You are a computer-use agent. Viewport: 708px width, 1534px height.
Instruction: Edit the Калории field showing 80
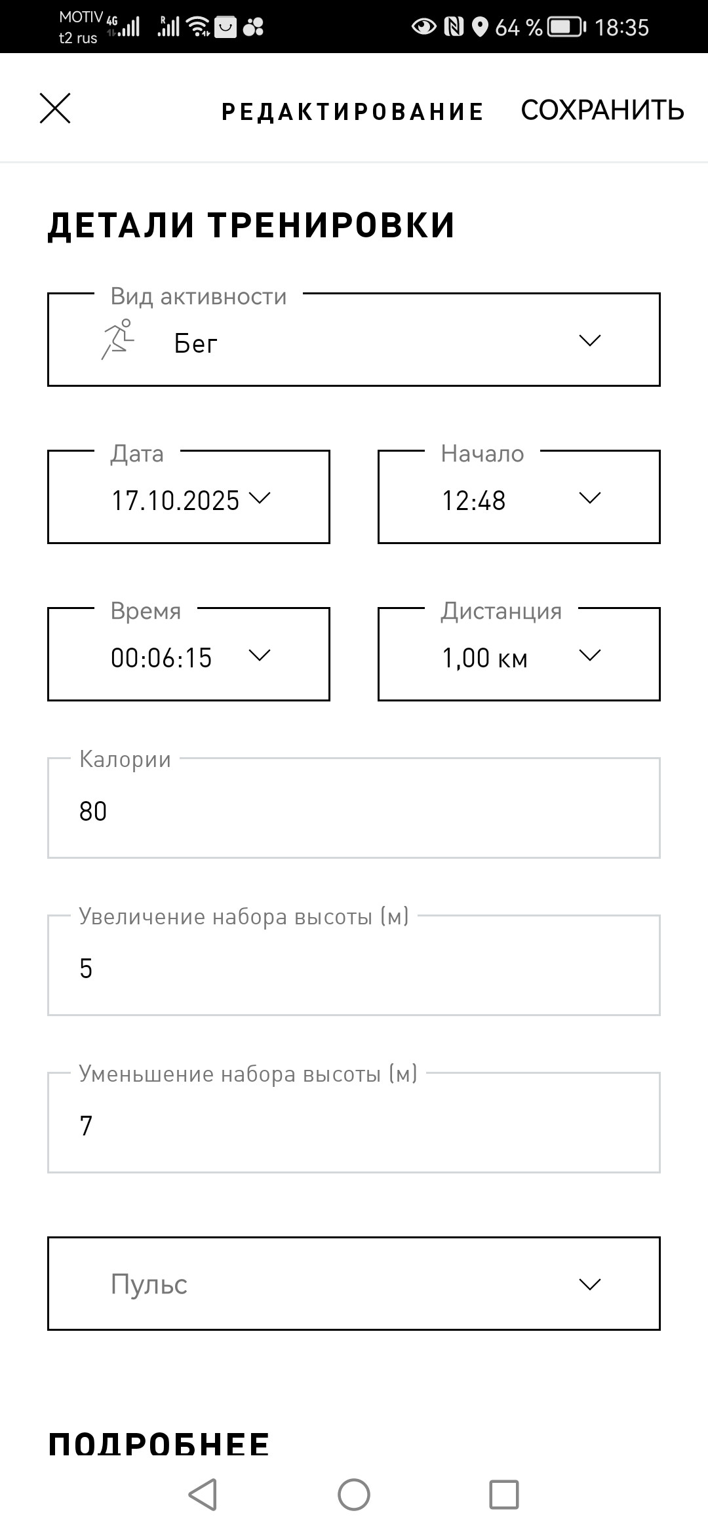354,808
